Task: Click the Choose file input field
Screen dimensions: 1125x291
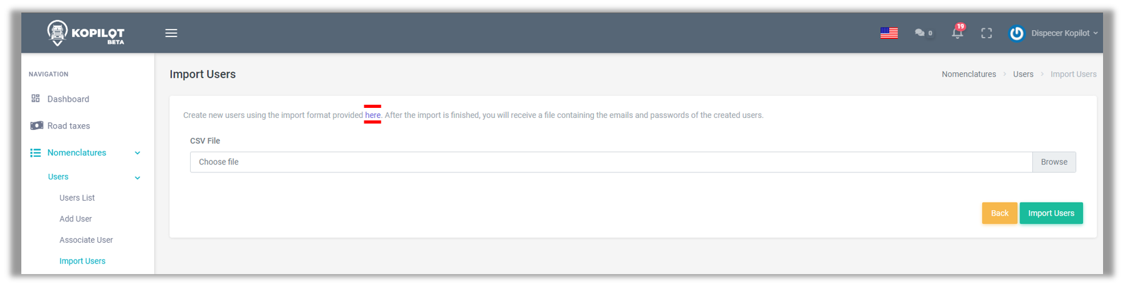Action: (x=610, y=162)
